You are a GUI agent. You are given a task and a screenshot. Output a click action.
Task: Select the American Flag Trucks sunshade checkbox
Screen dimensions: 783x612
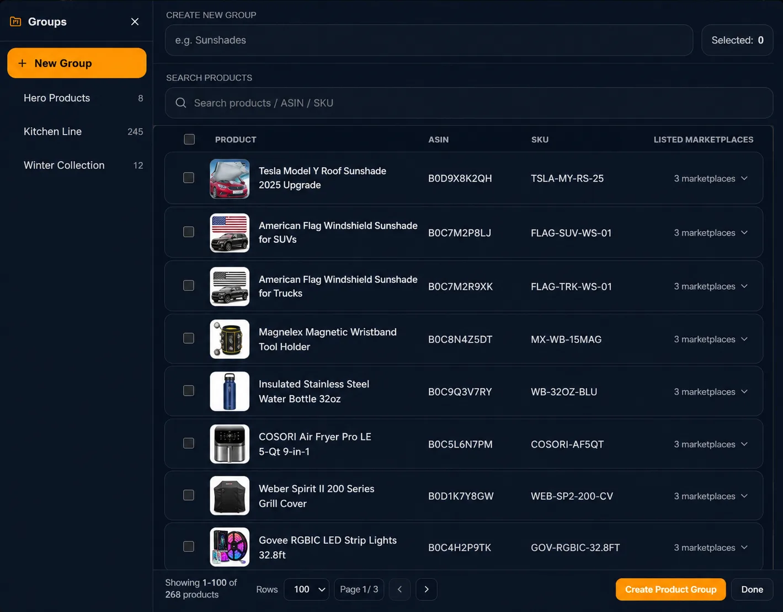click(189, 285)
